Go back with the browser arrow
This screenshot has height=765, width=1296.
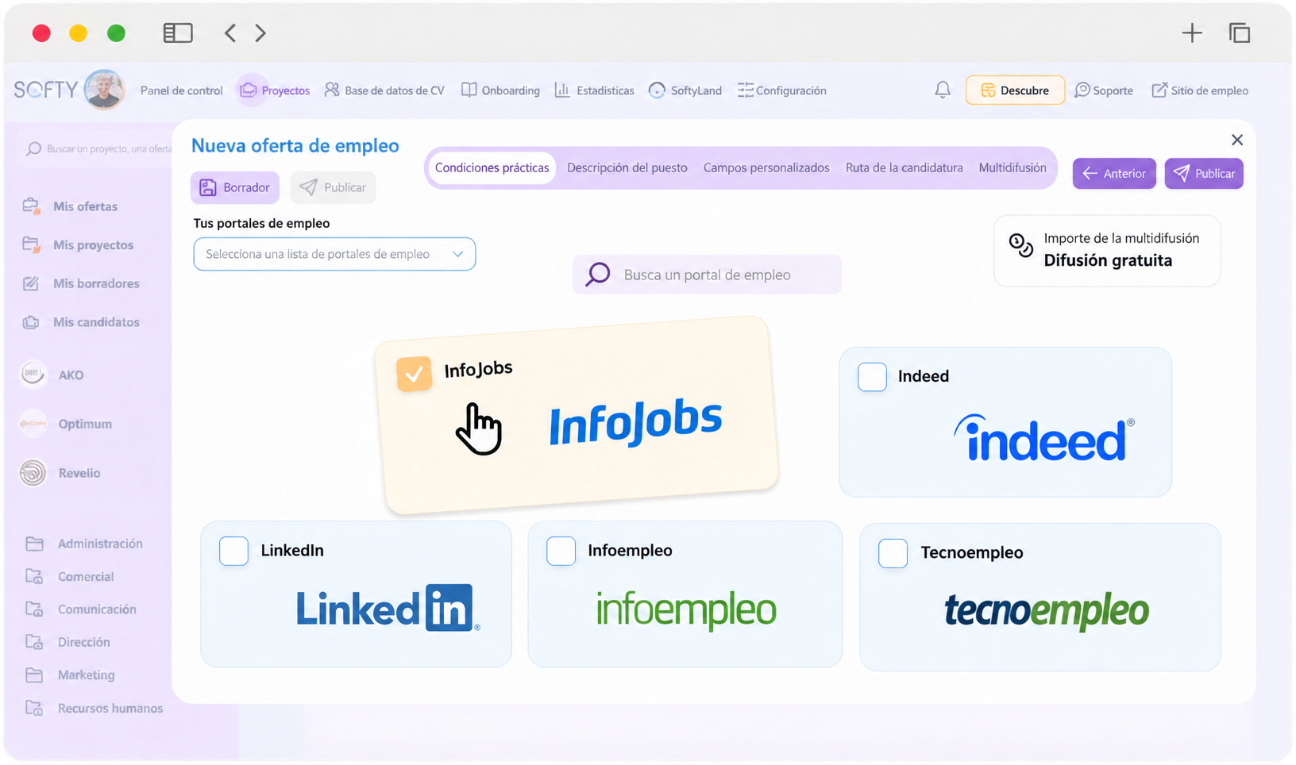(229, 33)
